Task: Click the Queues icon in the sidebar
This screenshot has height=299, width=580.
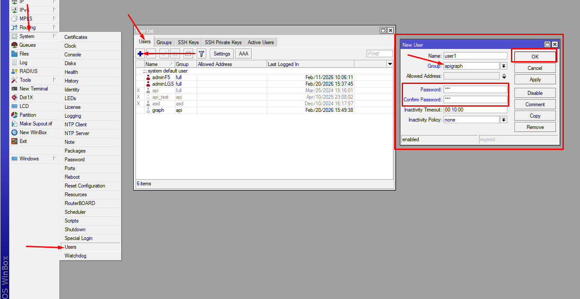Action: pos(14,45)
